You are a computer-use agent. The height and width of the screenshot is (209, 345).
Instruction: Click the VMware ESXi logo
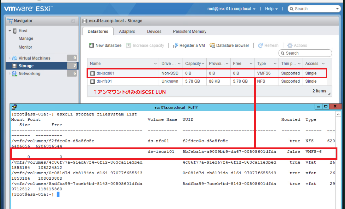[28, 9]
